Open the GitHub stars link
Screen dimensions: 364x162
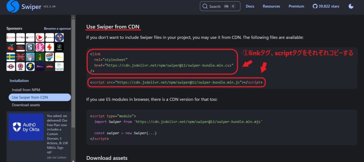tap(326, 6)
